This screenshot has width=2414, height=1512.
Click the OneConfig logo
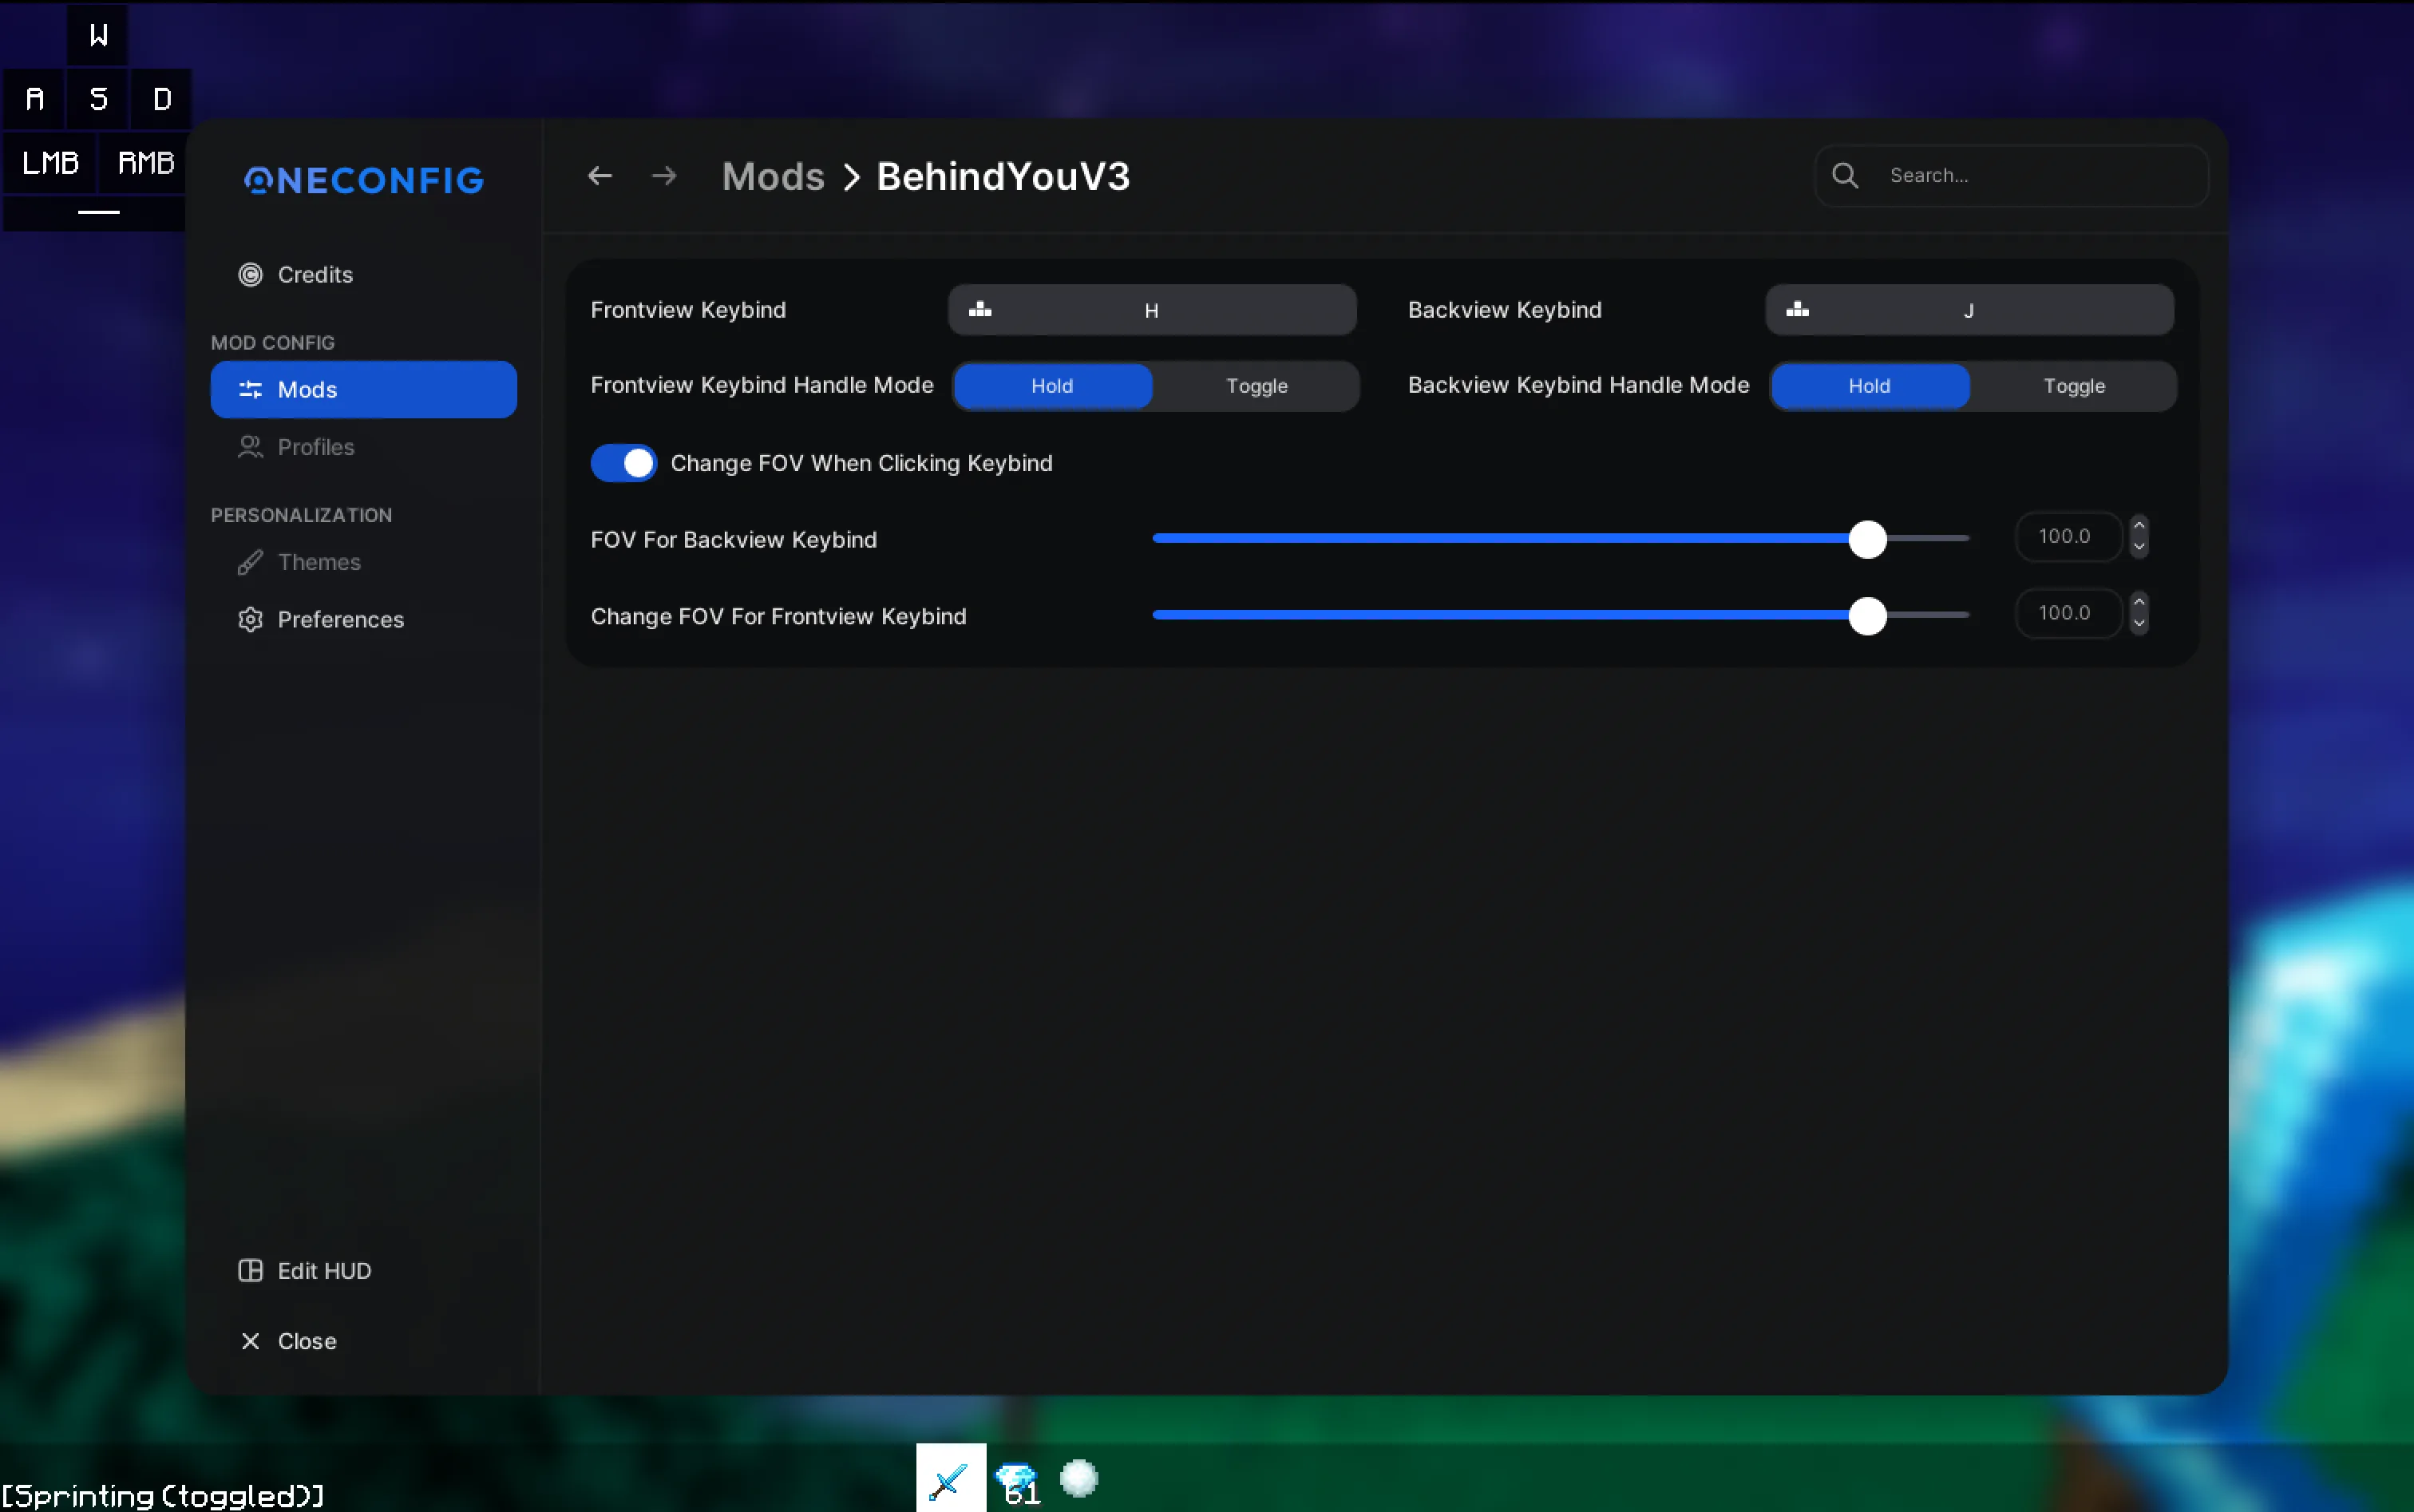coord(363,181)
